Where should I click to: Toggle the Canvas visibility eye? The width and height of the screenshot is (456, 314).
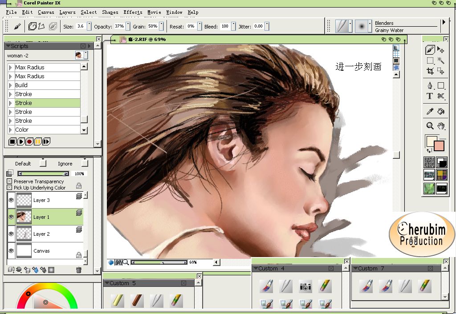coord(11,251)
